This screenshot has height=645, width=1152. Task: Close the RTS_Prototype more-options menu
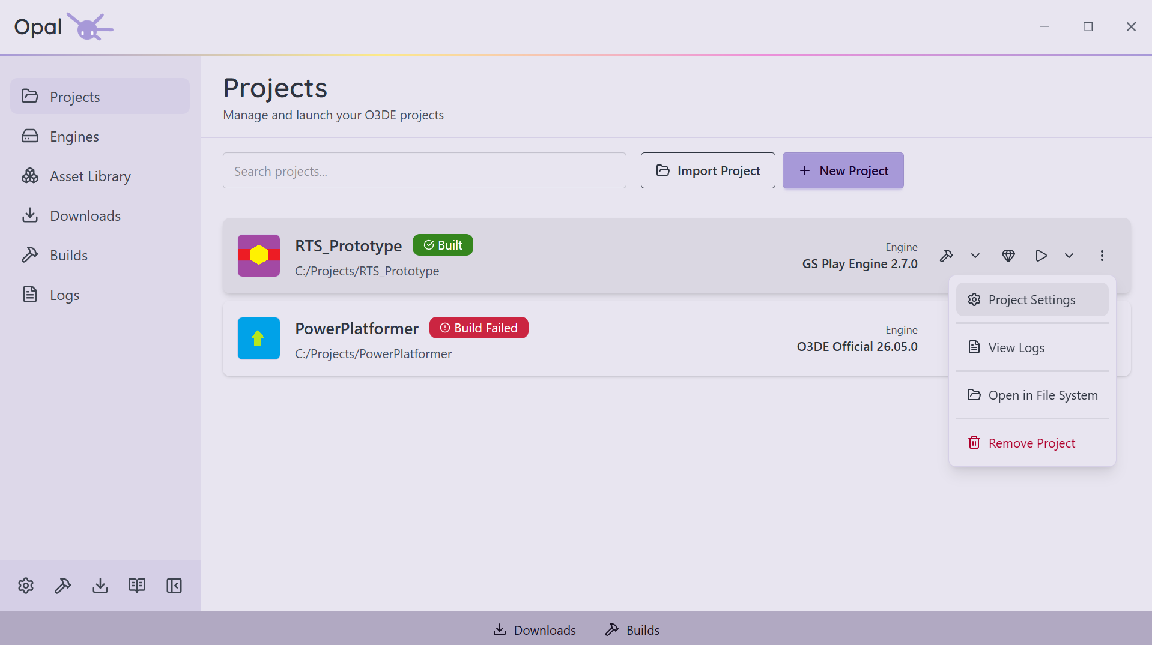1102,256
